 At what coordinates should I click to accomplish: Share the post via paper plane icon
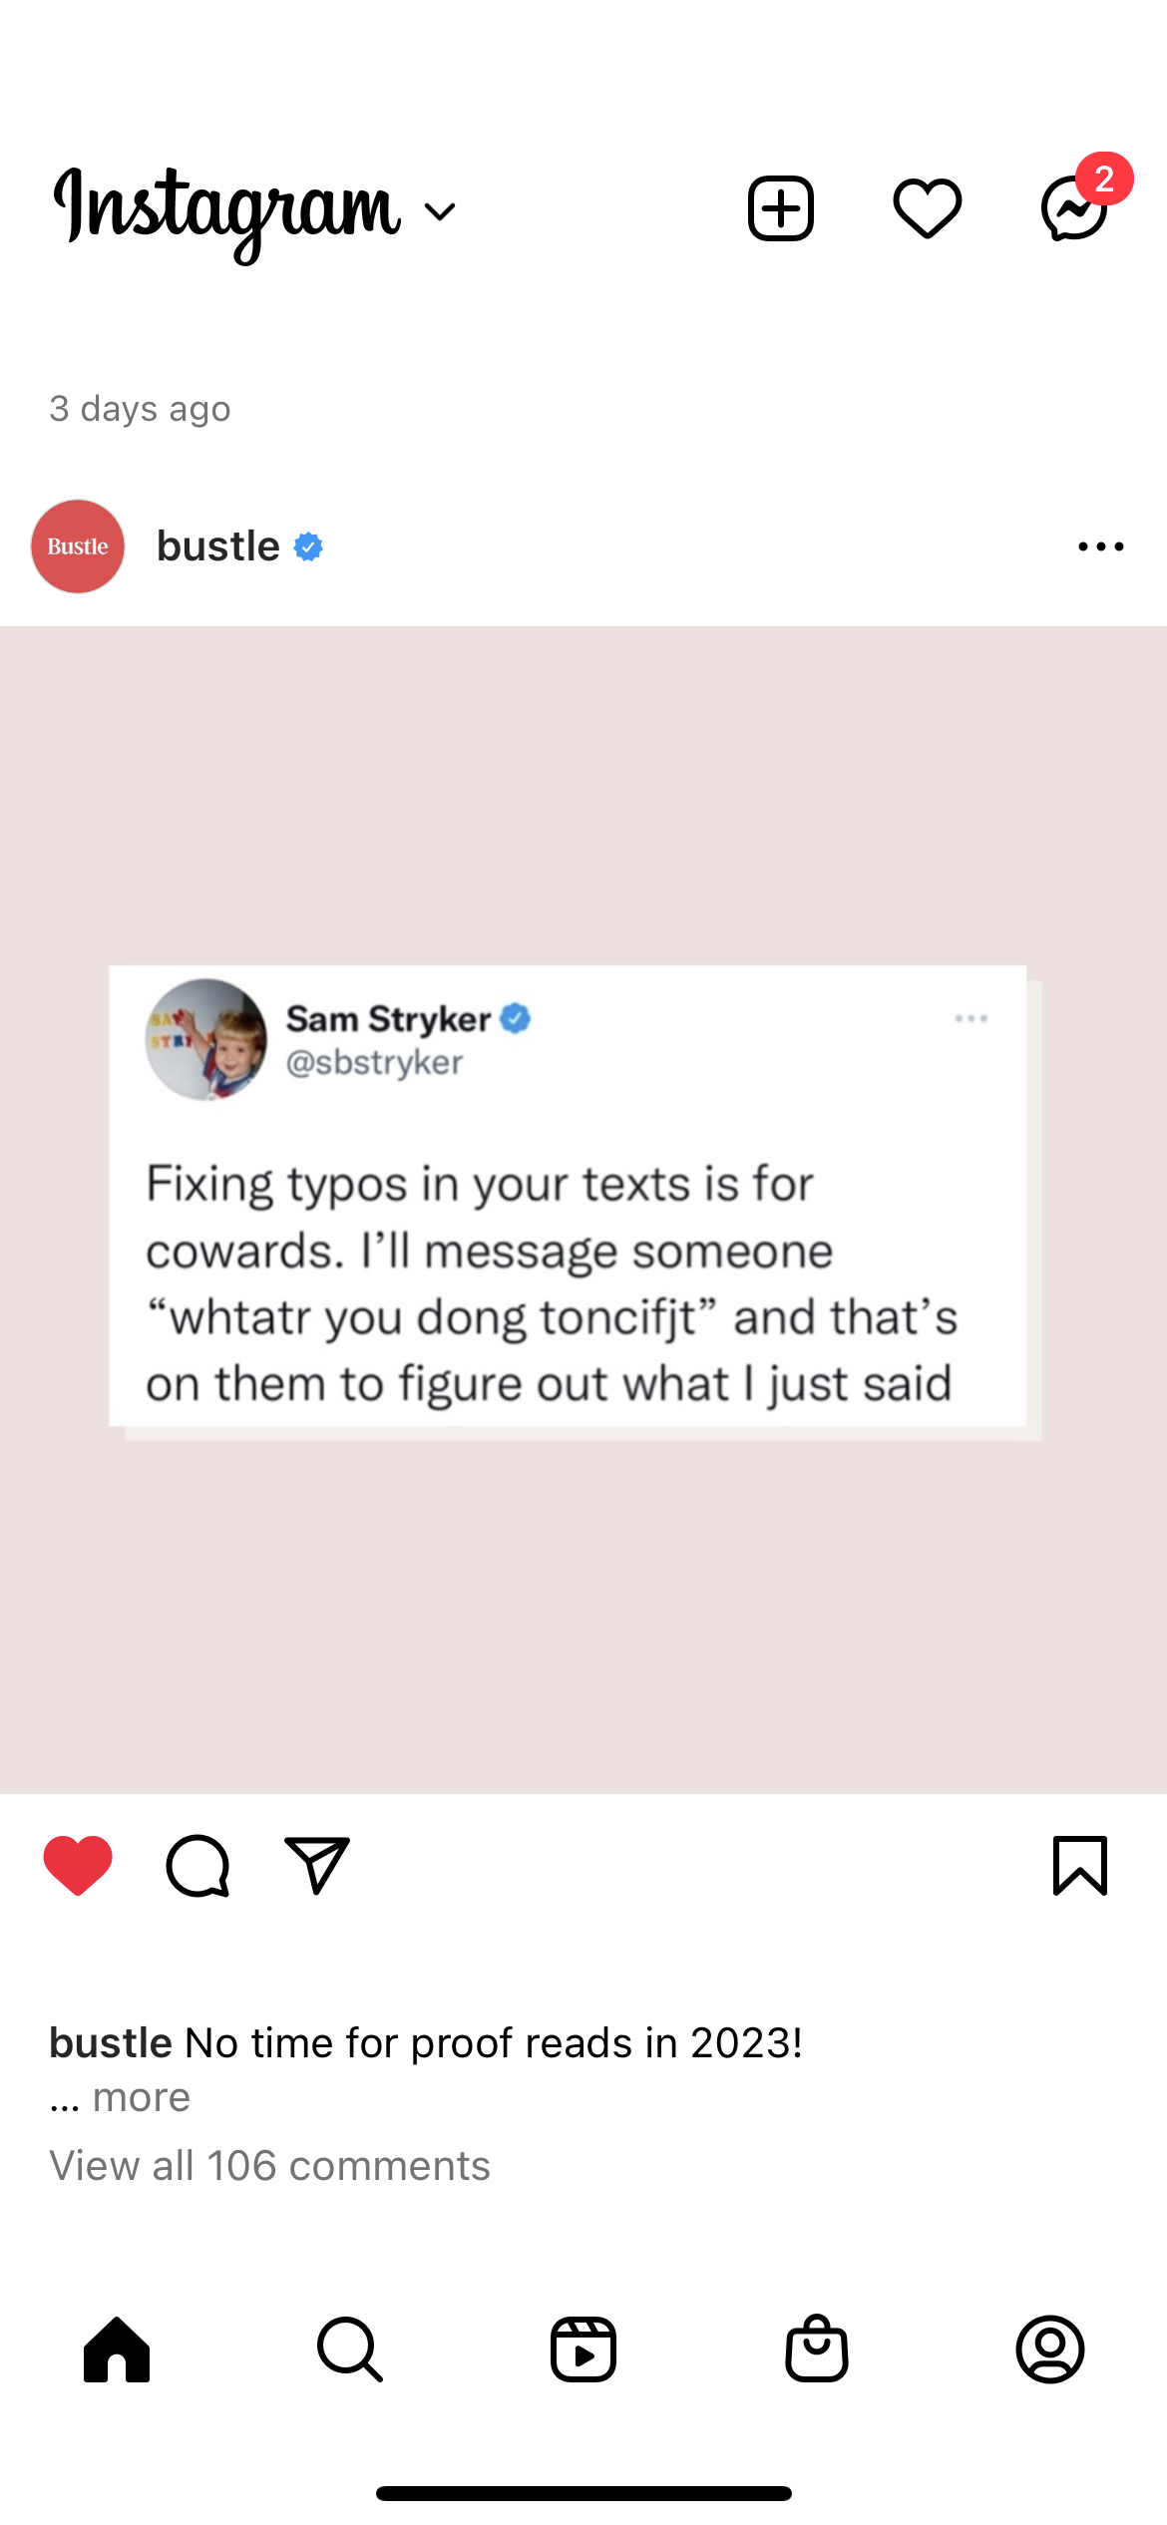(x=317, y=1864)
